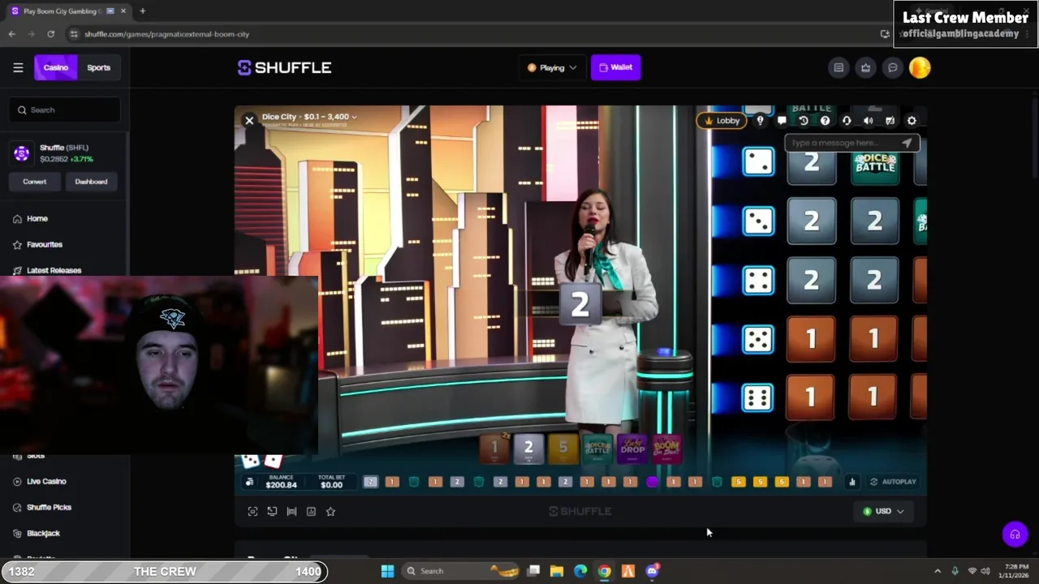Reload the page in browser
The height and width of the screenshot is (584, 1039).
pos(50,34)
